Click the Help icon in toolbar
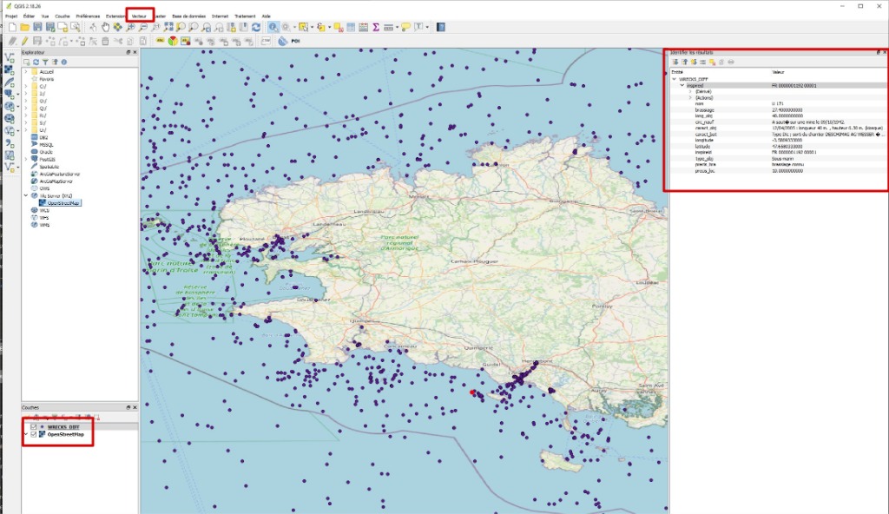 (x=440, y=28)
